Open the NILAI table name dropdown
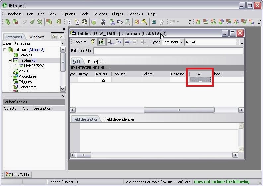 click(238, 42)
